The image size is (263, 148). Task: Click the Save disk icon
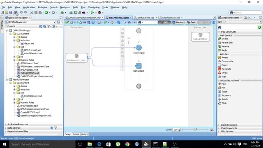click(x=11, y=12)
